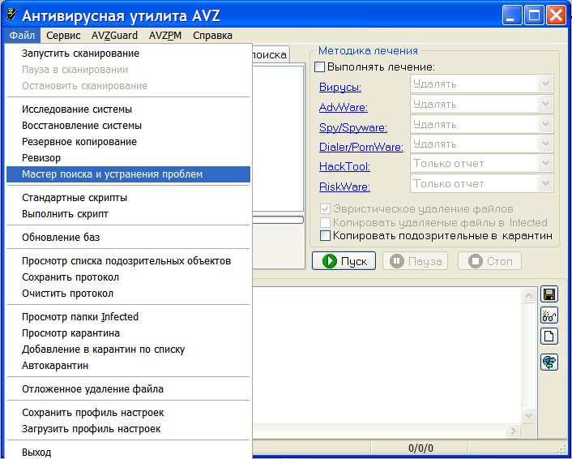Select Отложенное удаление файла
572x459 pixels.
[128, 389]
